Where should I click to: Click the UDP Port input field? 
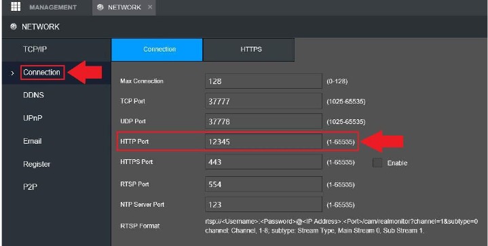[263, 121]
